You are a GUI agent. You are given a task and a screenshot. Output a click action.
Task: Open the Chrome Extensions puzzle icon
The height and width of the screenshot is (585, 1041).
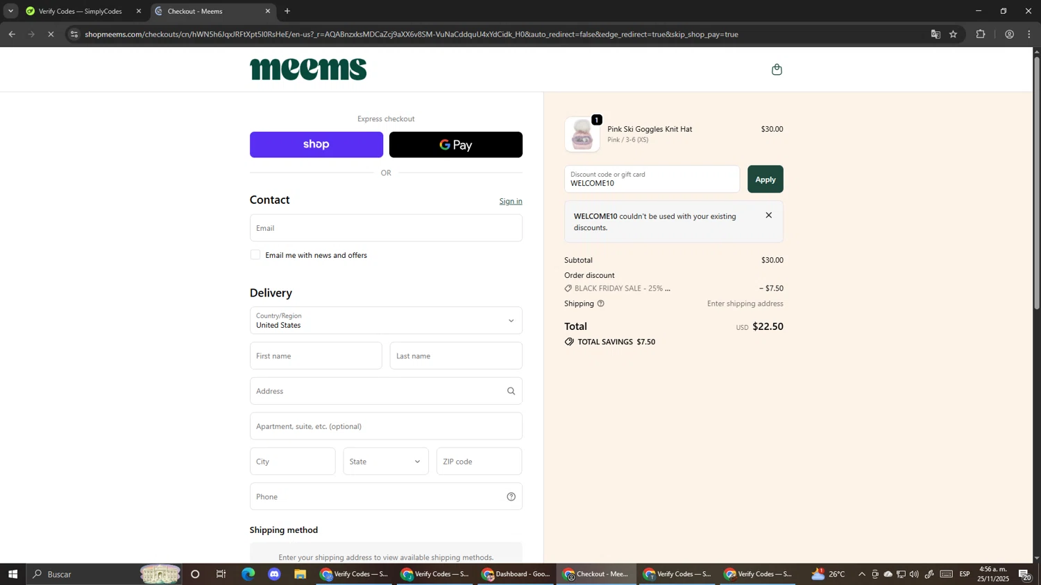click(x=981, y=34)
